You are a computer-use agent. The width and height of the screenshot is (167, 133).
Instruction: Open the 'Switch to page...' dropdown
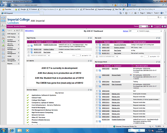pyautogui.click(x=151, y=31)
